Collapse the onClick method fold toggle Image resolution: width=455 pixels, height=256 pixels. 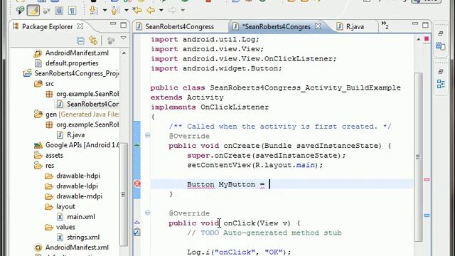pos(147,213)
